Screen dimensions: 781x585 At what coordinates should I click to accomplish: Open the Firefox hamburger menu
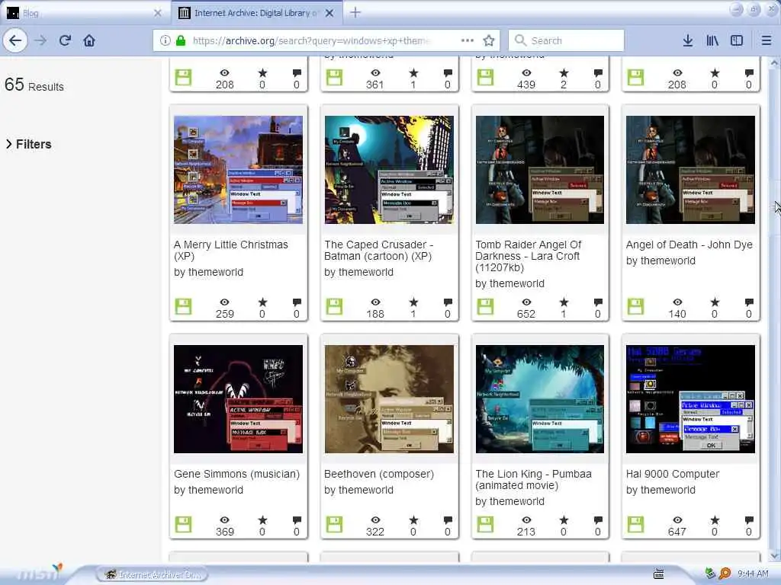coord(767,40)
